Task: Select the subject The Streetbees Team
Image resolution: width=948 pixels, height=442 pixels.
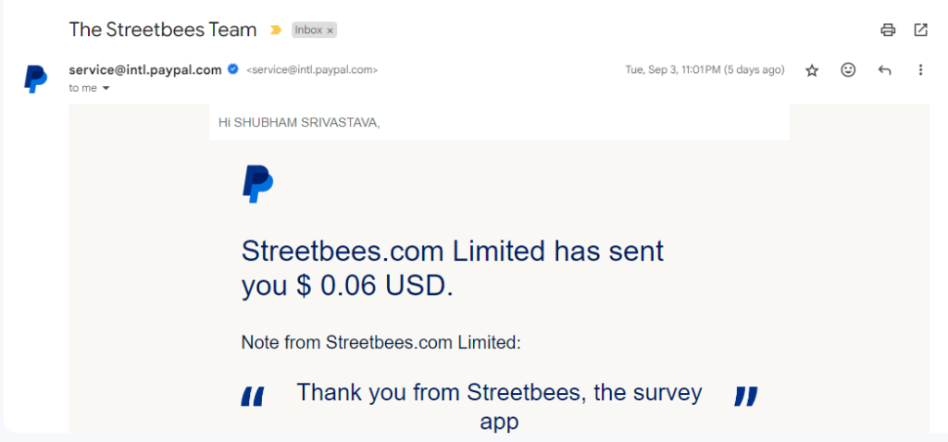Action: coord(163,30)
